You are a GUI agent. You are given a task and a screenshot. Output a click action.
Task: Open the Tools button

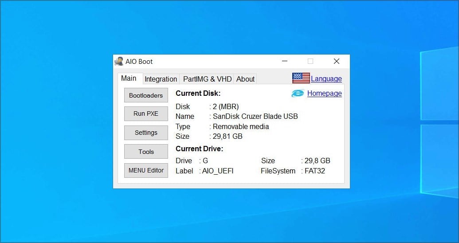pos(146,152)
